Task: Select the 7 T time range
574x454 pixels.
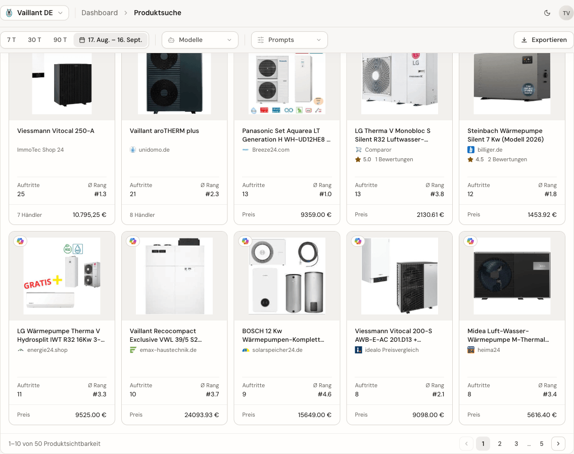Action: (11, 40)
